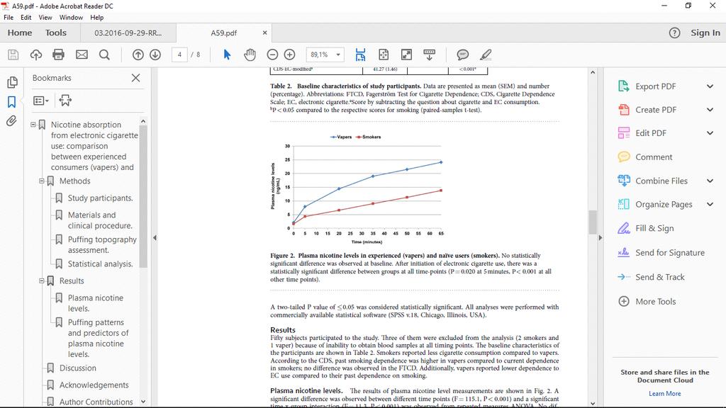Jump to Statistical analysis bookmark
Screen dimensions: 726x408
point(101,264)
